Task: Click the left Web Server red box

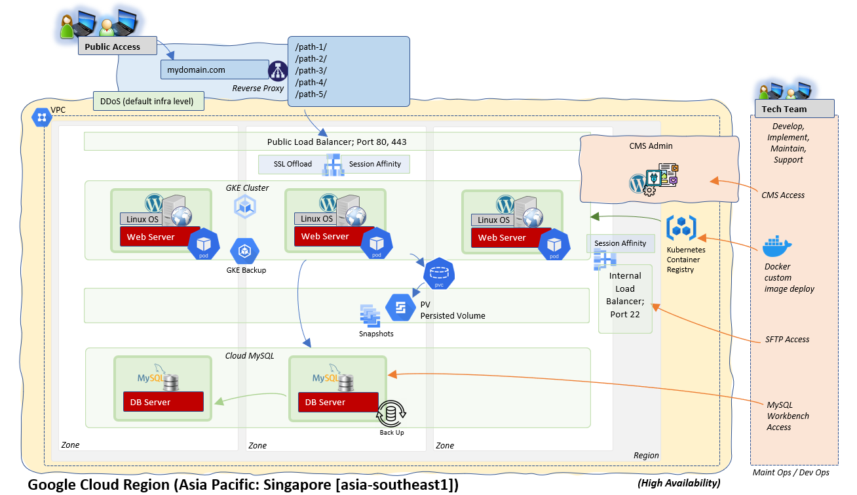Action: pos(161,237)
